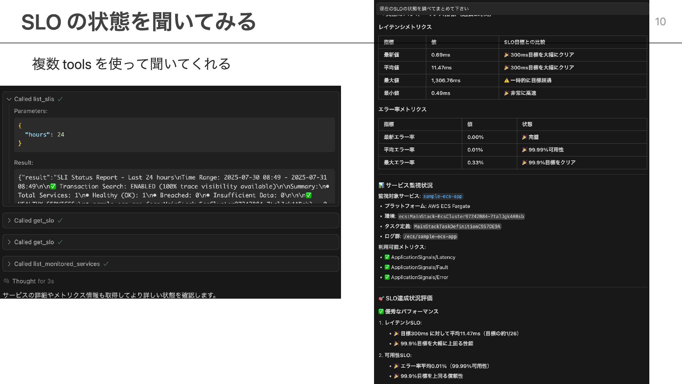Click the 0.49ms minimum latency value
The width and height of the screenshot is (682, 384).
pyautogui.click(x=440, y=93)
